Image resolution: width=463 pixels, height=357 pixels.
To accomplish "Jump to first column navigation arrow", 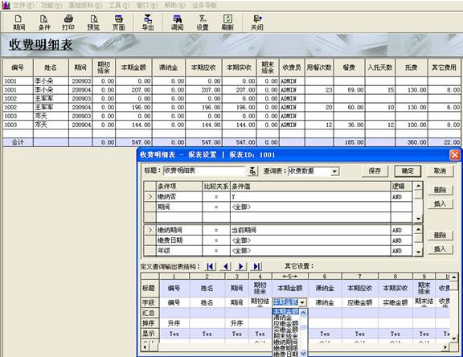I will pyautogui.click(x=210, y=266).
